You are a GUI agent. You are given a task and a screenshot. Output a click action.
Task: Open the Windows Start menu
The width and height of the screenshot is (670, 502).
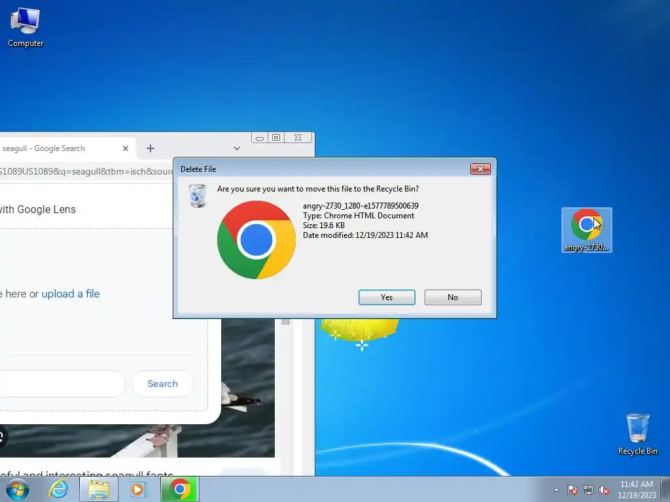[x=18, y=489]
